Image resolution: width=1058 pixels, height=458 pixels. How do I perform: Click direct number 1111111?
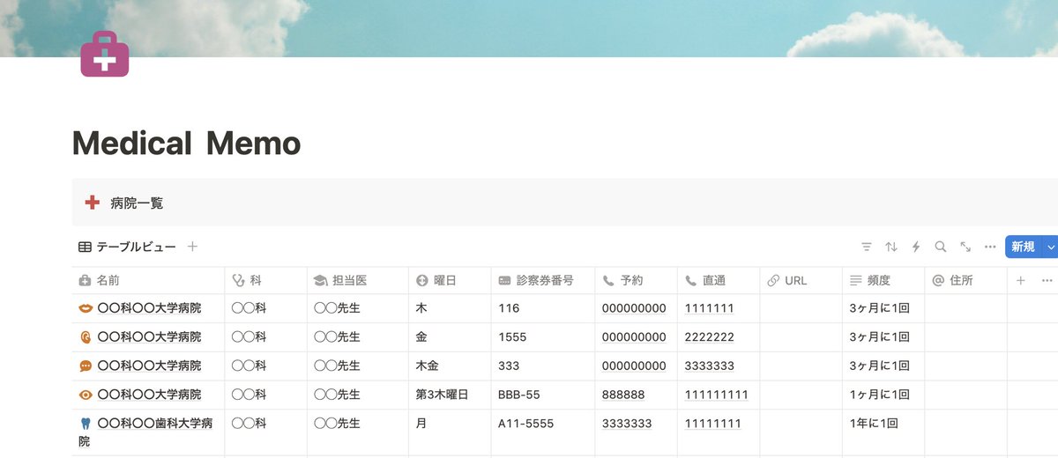point(710,308)
